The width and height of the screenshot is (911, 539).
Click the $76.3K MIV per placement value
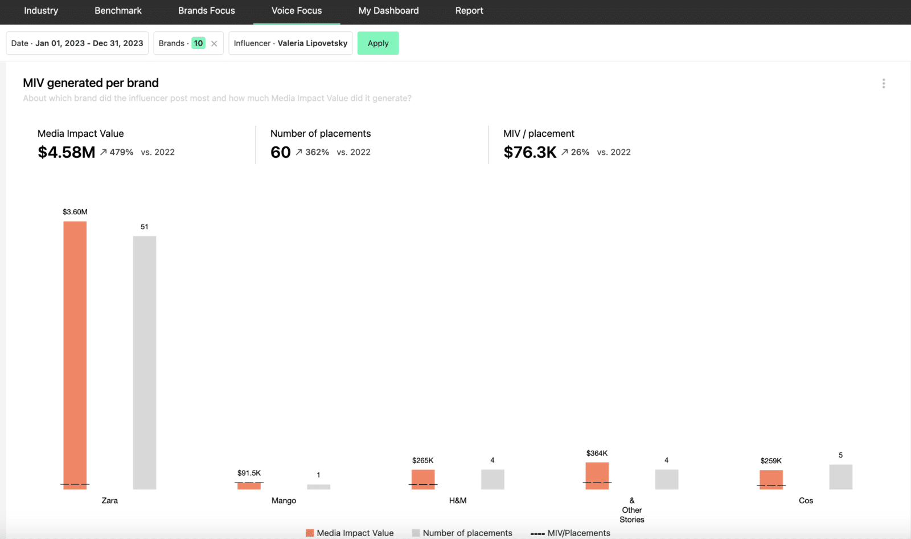(x=530, y=153)
